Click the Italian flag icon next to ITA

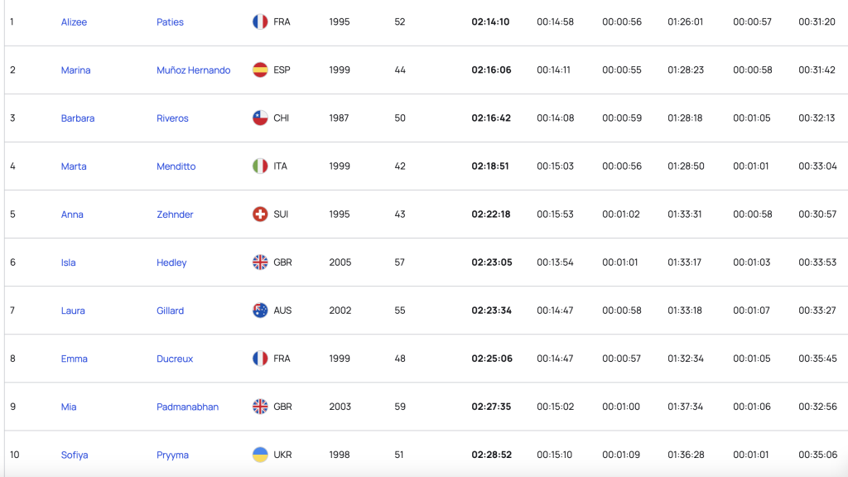[x=260, y=166]
